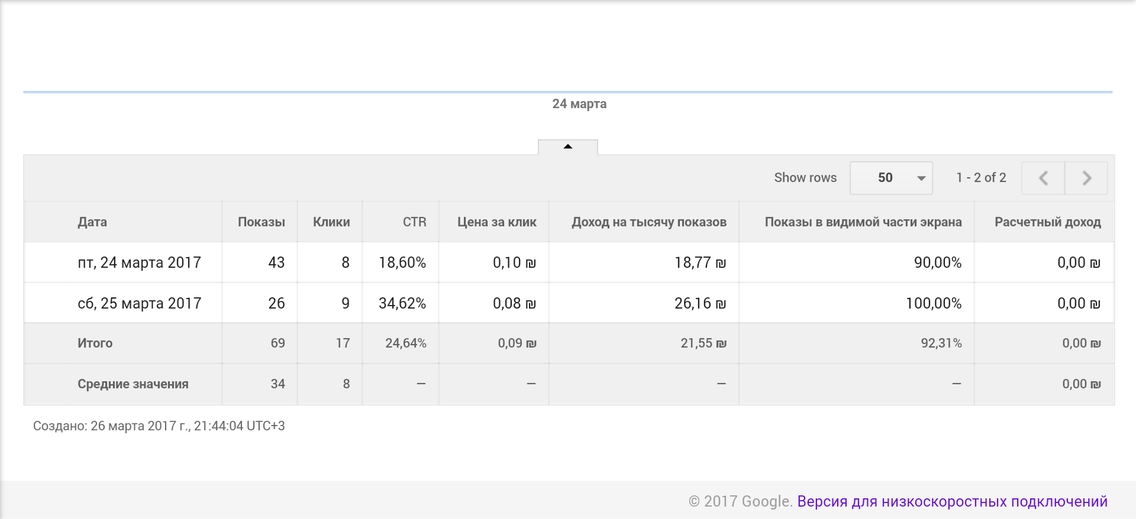Sort by Показы в видимой части экрана
Image resolution: width=1136 pixels, height=519 pixels.
(863, 222)
